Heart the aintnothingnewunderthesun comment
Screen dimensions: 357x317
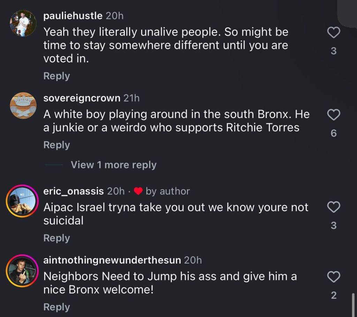(x=334, y=277)
